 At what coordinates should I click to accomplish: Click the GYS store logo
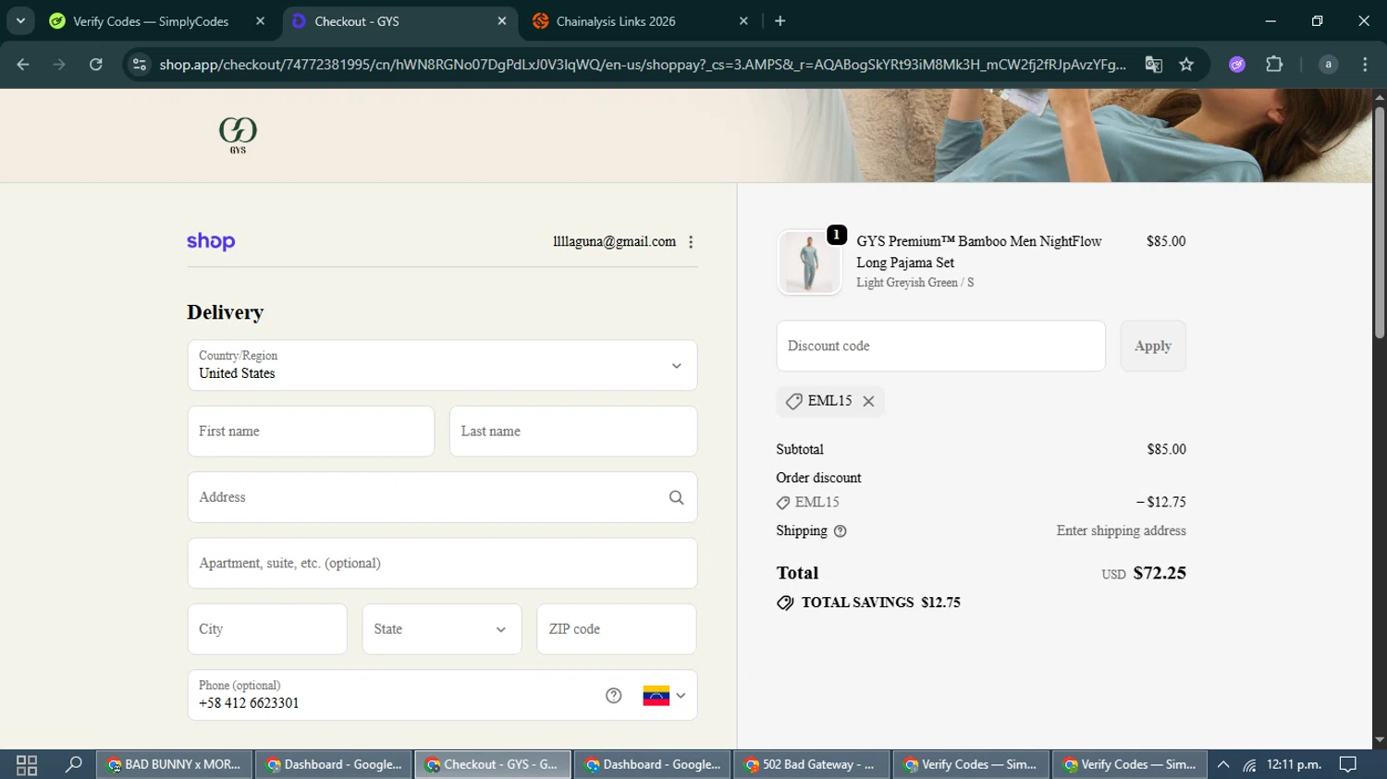238,135
